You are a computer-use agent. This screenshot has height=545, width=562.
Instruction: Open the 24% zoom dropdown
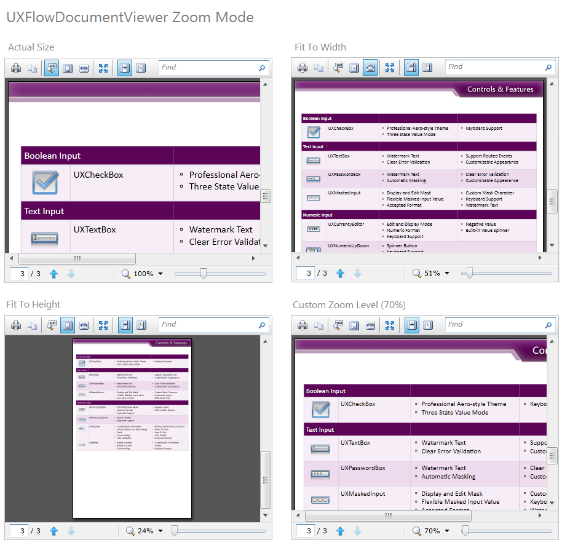(x=160, y=531)
